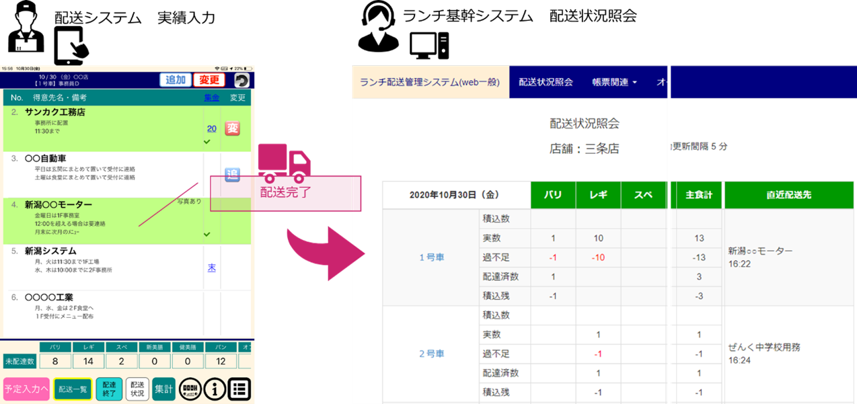Viewport: 857px width, 404px height.
Task: Click the ぜんく中学校用務 16:24 latest delivery cell
Action: (x=788, y=354)
